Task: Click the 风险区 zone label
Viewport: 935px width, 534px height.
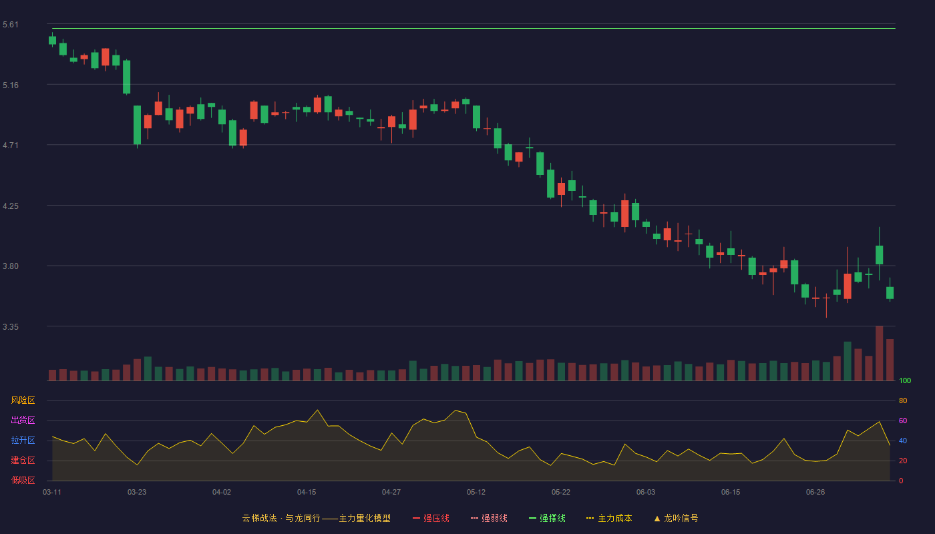Action: pyautogui.click(x=23, y=400)
